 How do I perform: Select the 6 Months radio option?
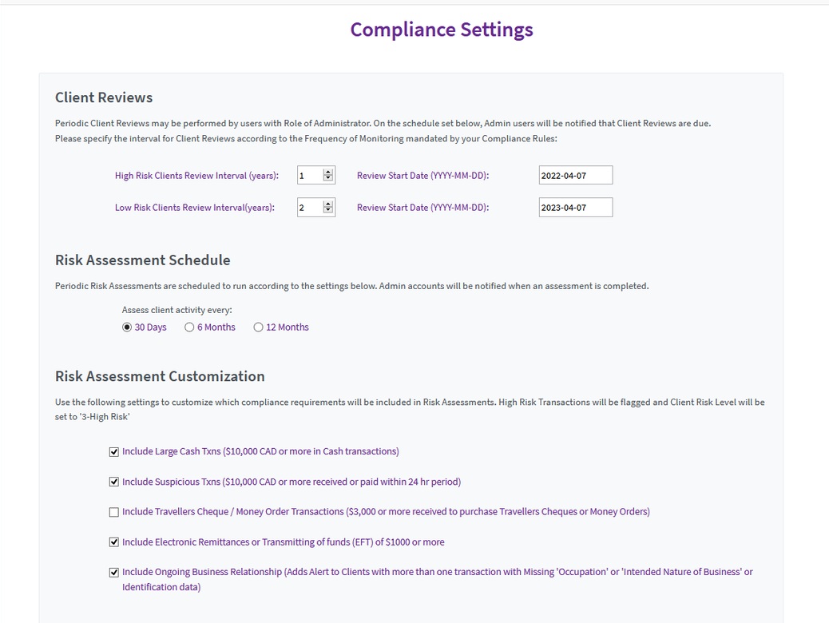(189, 327)
